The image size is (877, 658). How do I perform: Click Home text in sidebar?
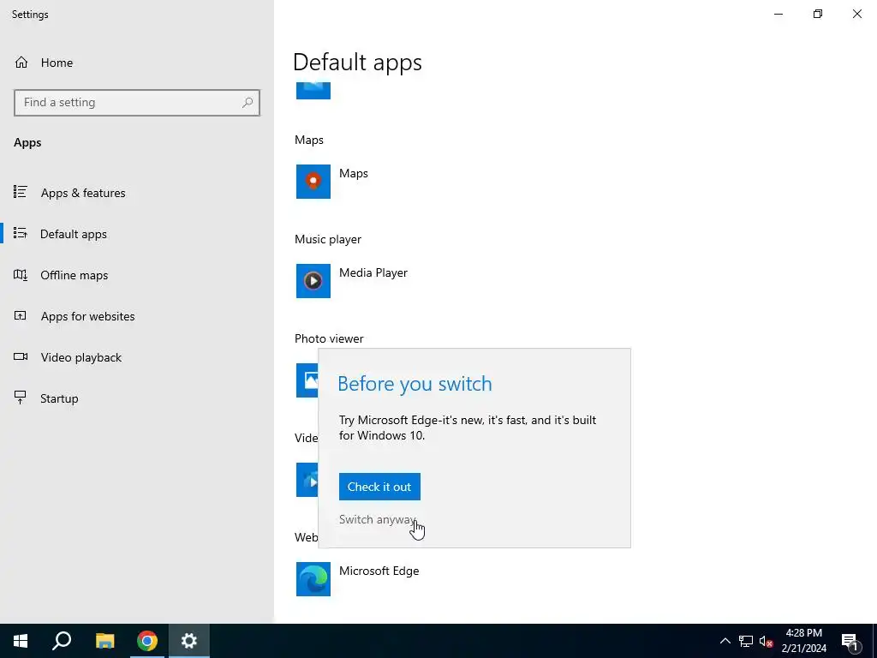pyautogui.click(x=57, y=63)
